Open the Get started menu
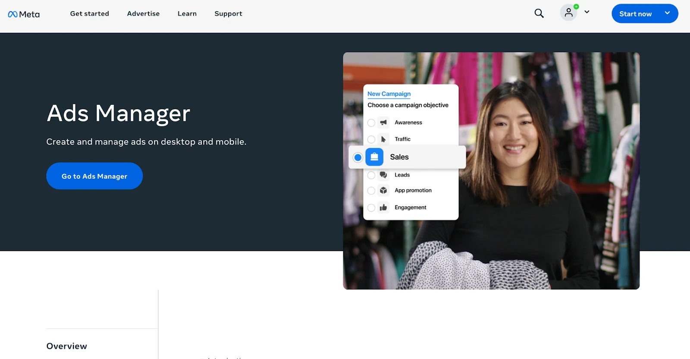Screen dimensions: 690x359 (90, 14)
